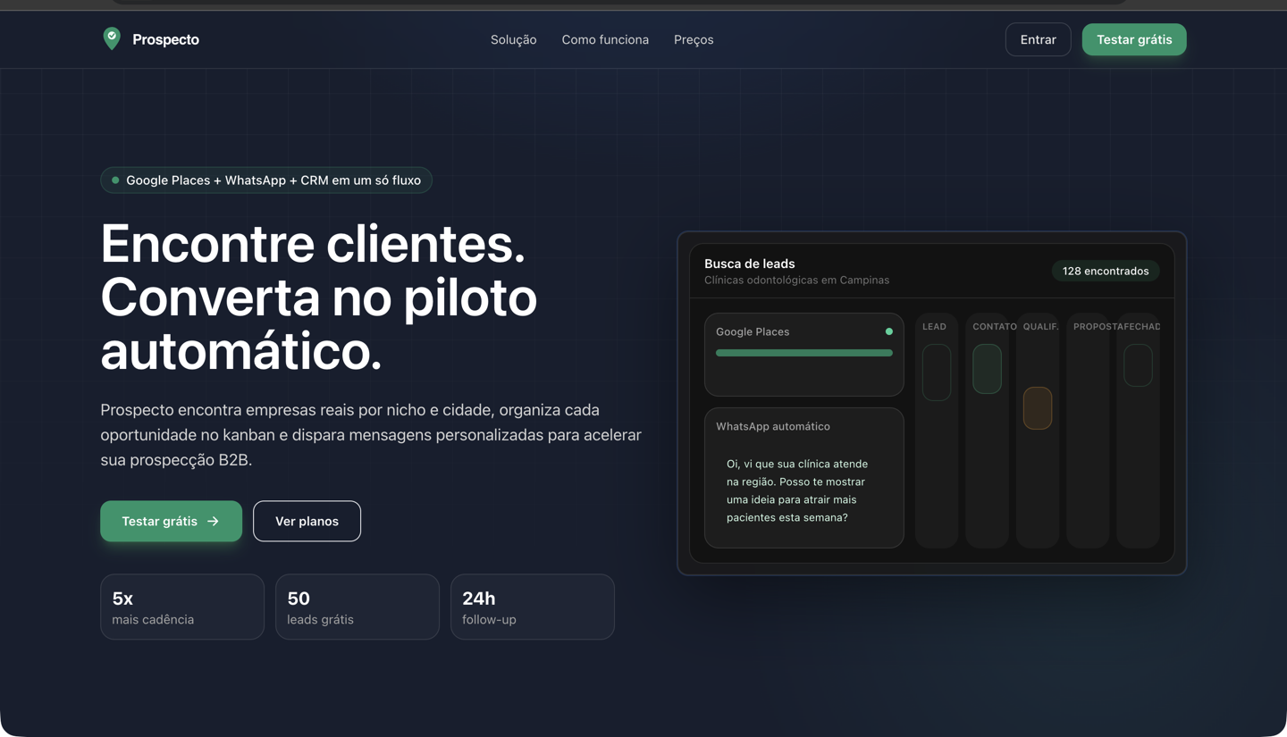Viewport: 1287px width, 737px height.
Task: Click the Google Places green progress bar
Action: pos(804,353)
